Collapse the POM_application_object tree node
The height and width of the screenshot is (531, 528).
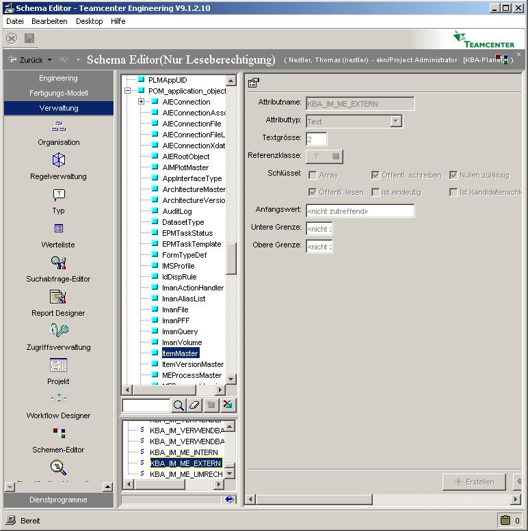127,90
